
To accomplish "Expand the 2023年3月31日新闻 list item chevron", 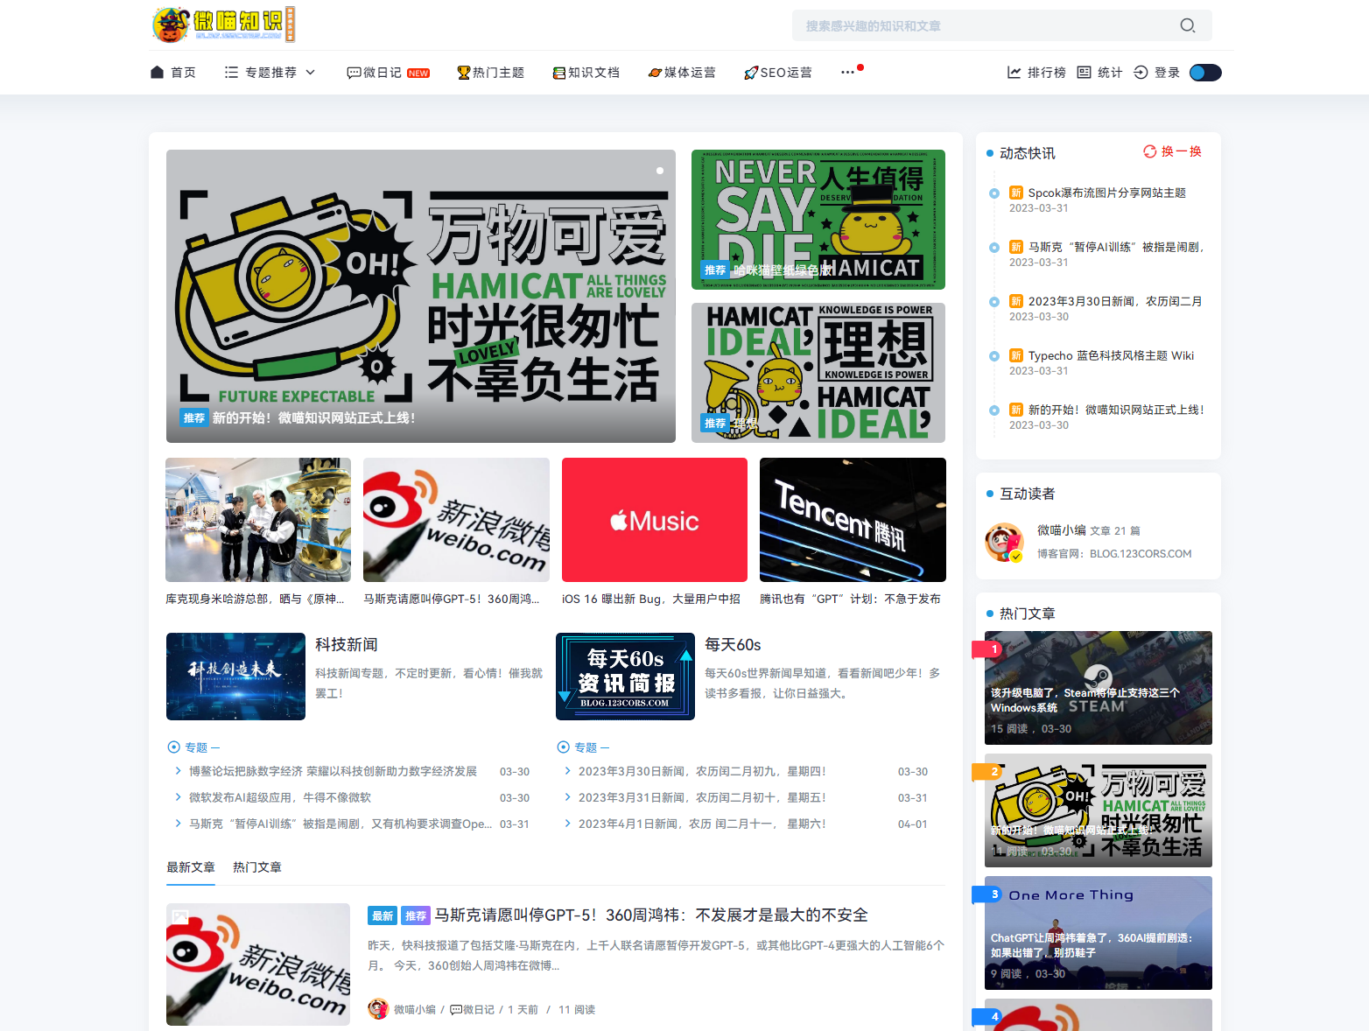I will tap(568, 797).
